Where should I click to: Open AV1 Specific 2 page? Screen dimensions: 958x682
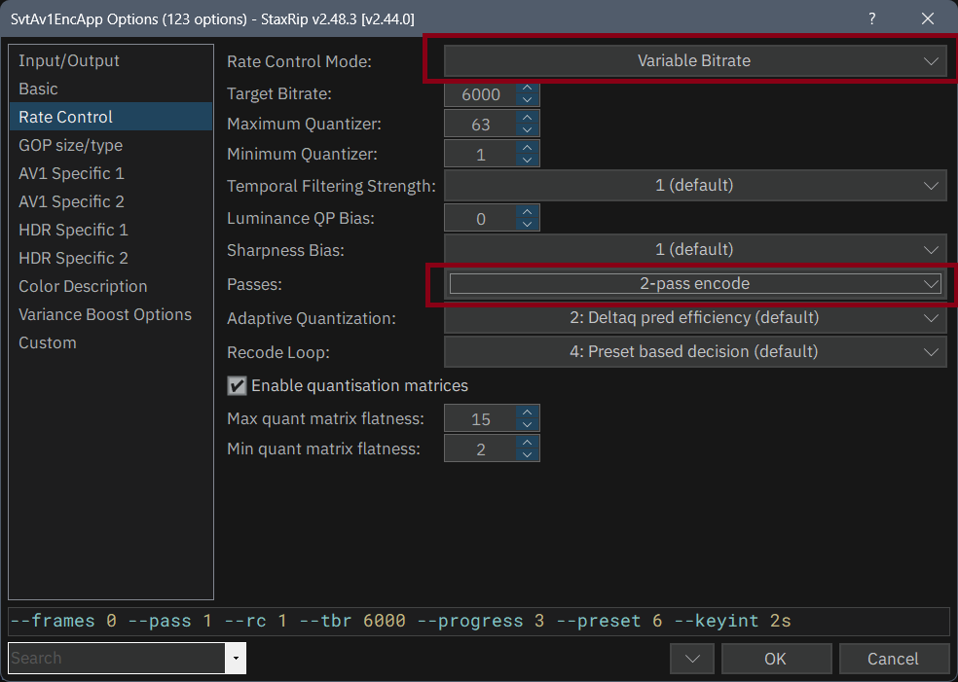[111, 200]
